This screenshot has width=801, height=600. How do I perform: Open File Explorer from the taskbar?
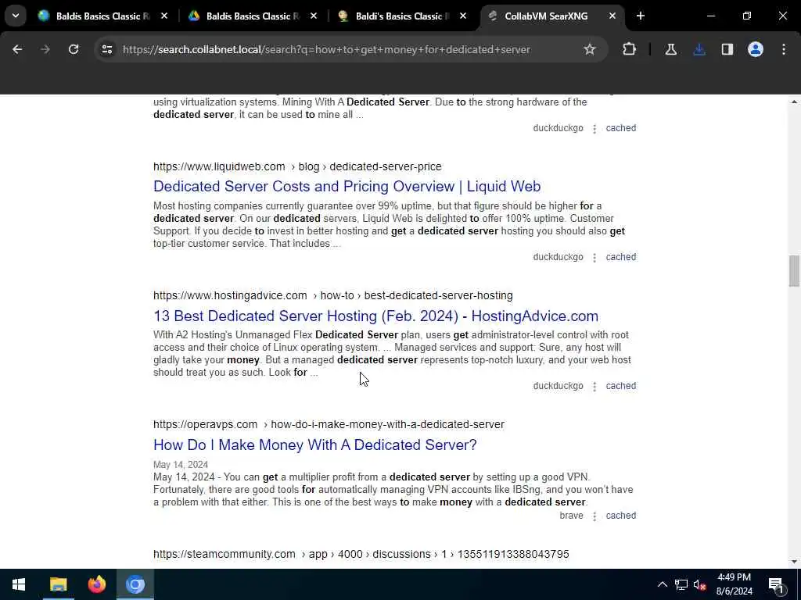pos(58,584)
